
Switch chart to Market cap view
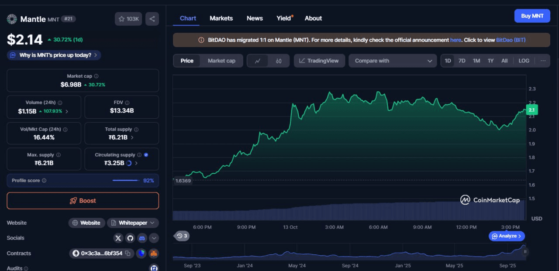coord(221,61)
